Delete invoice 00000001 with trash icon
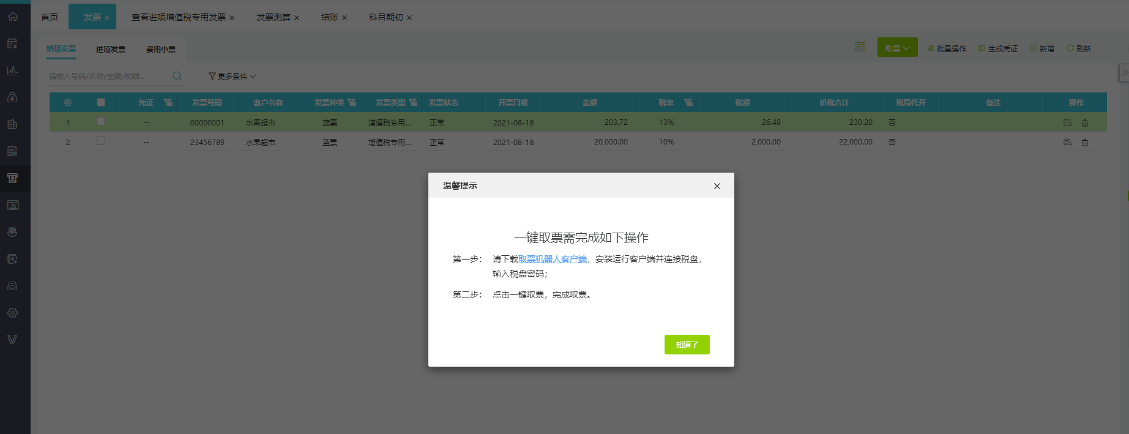 [x=1085, y=122]
